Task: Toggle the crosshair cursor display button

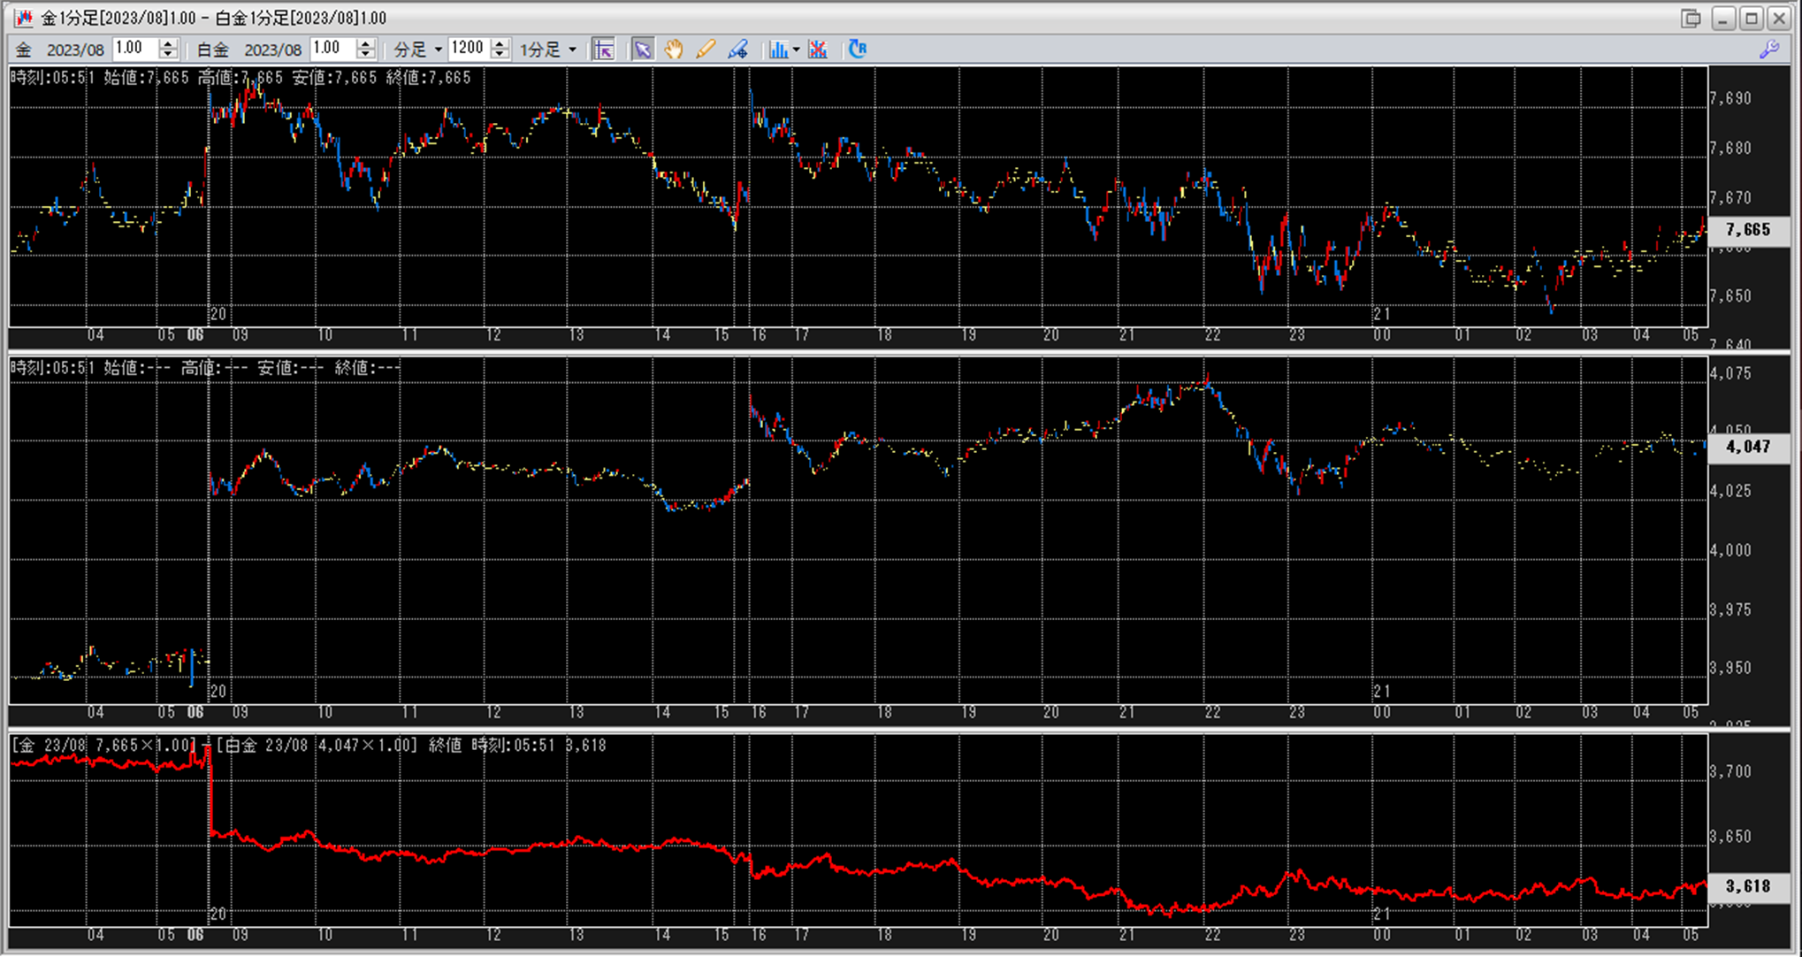Action: [x=604, y=50]
